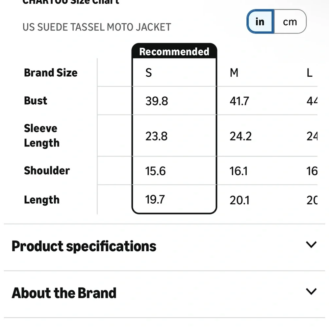Click the Shoulder row label

click(x=47, y=170)
